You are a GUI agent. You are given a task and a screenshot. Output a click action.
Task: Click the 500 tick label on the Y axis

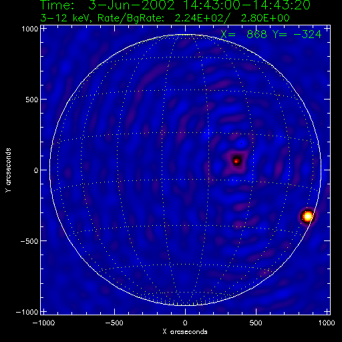pos(32,100)
